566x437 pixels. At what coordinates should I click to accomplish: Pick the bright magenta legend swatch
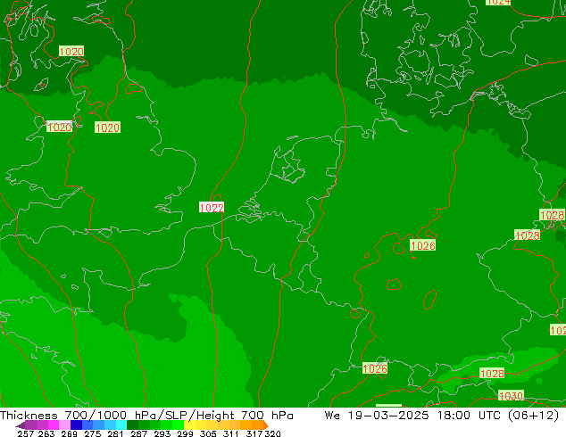(x=54, y=425)
